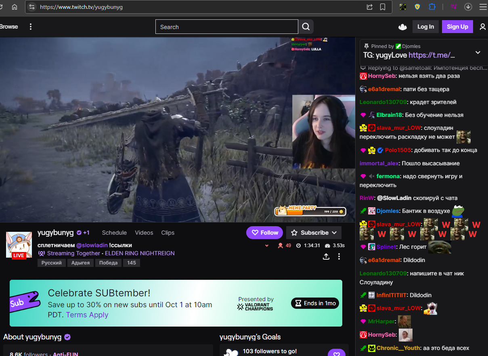Click the stream video player
The image size is (488, 356).
(x=178, y=129)
